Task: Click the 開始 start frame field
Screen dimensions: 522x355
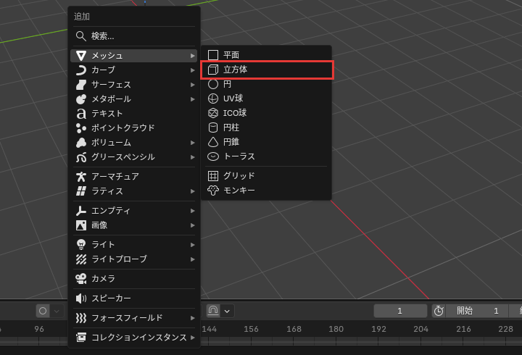Action: (x=477, y=311)
